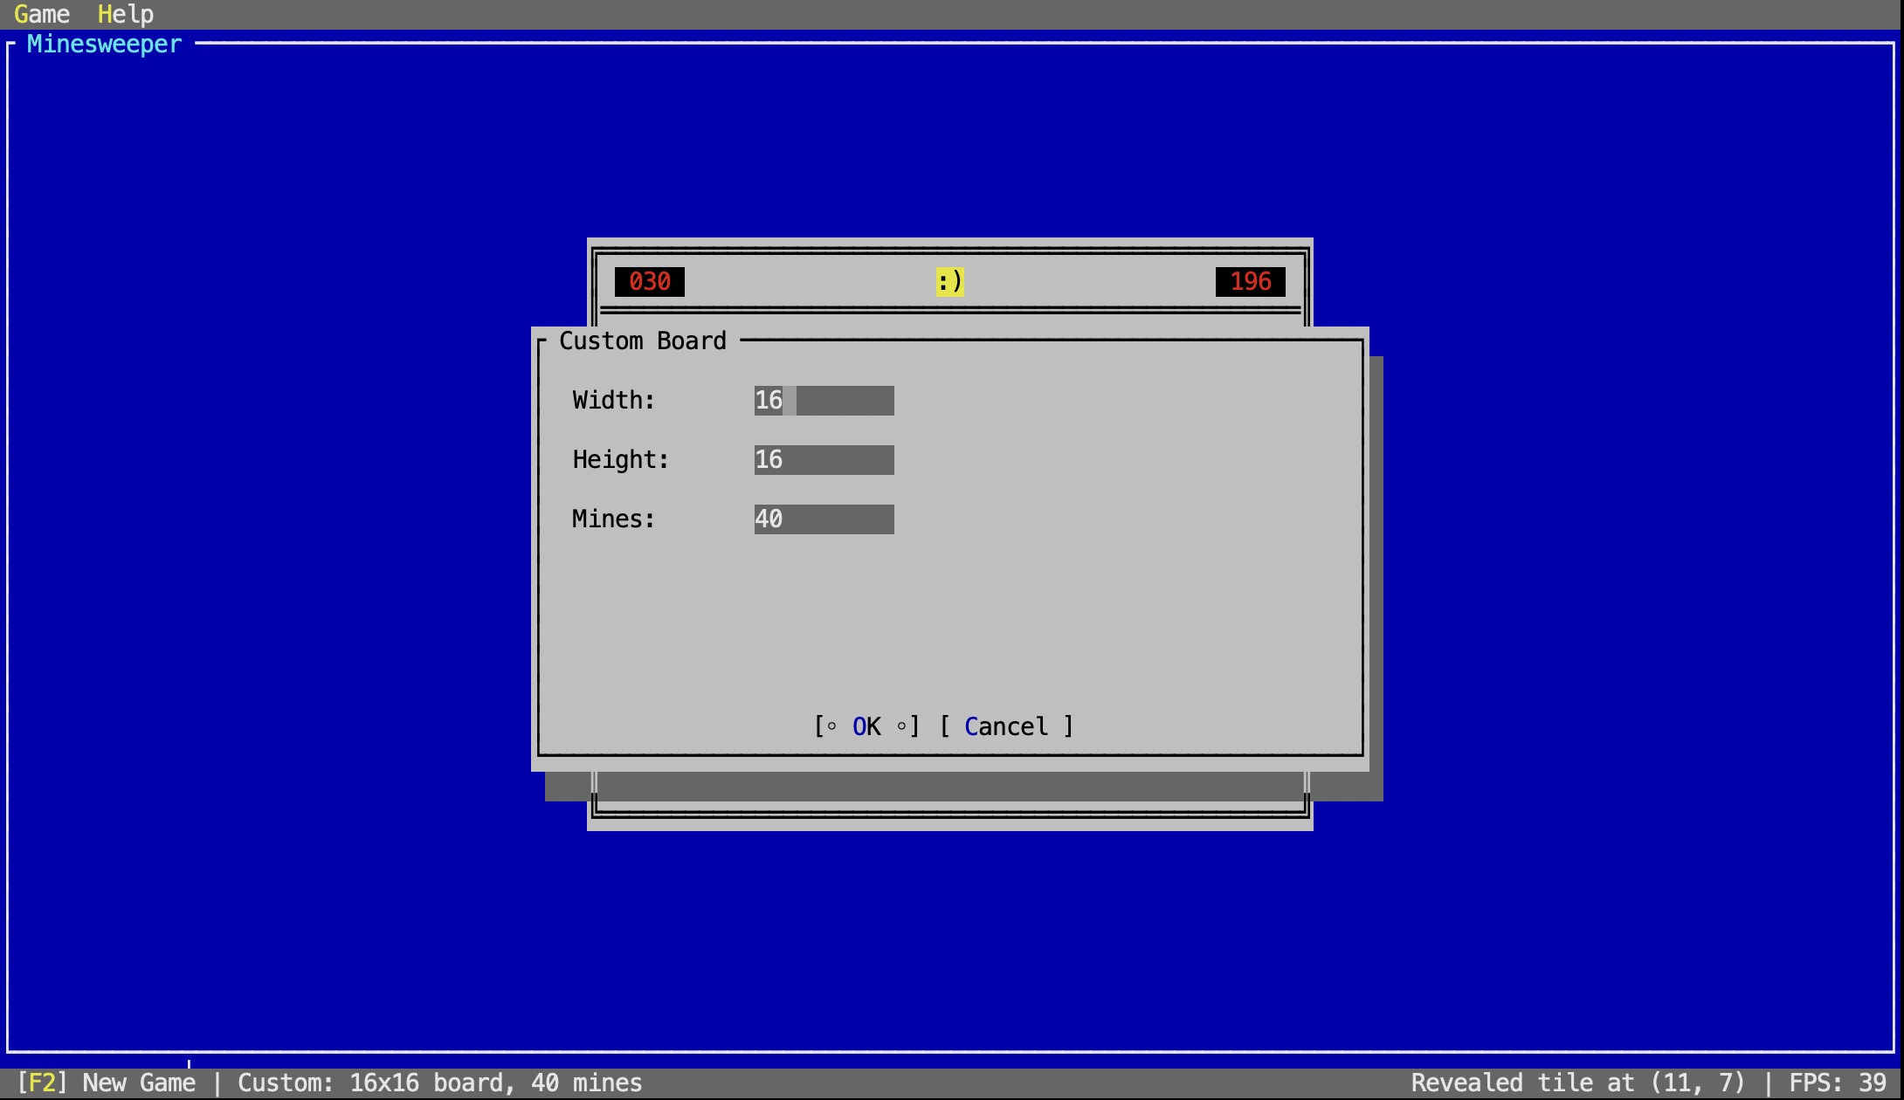The height and width of the screenshot is (1100, 1904).
Task: Click the yellow smiley face button
Action: tap(949, 281)
